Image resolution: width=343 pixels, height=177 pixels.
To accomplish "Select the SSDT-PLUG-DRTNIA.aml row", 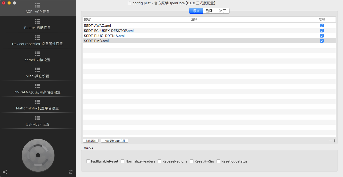I will tap(209, 36).
